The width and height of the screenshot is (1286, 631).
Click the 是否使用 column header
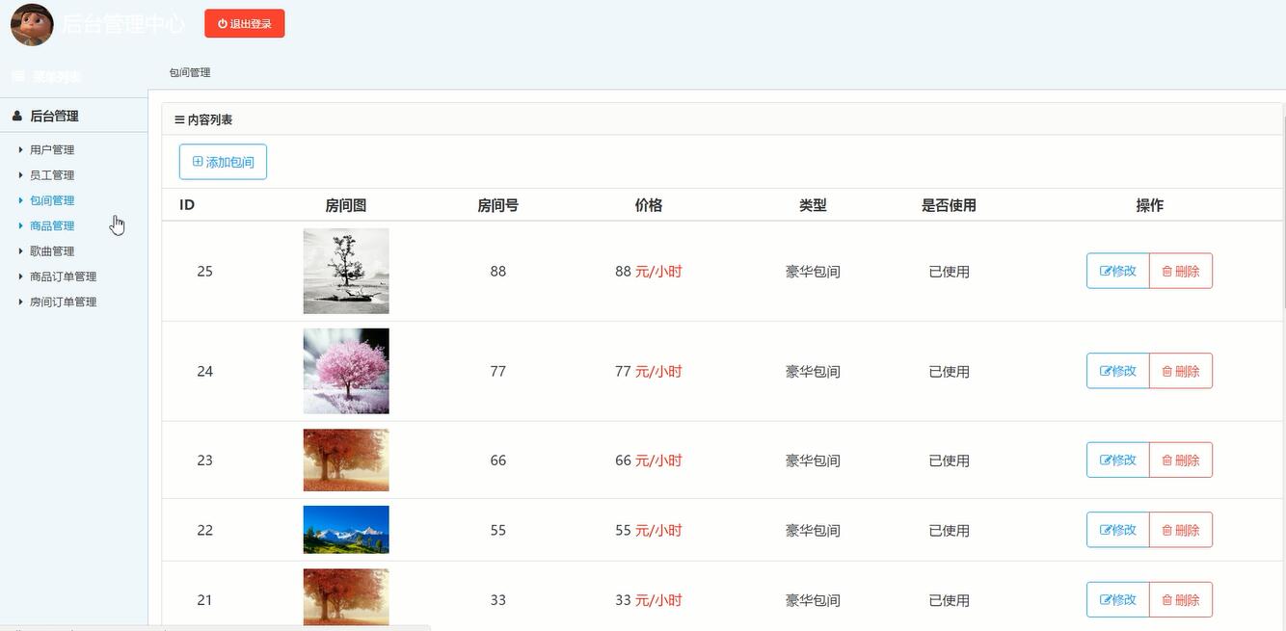950,205
